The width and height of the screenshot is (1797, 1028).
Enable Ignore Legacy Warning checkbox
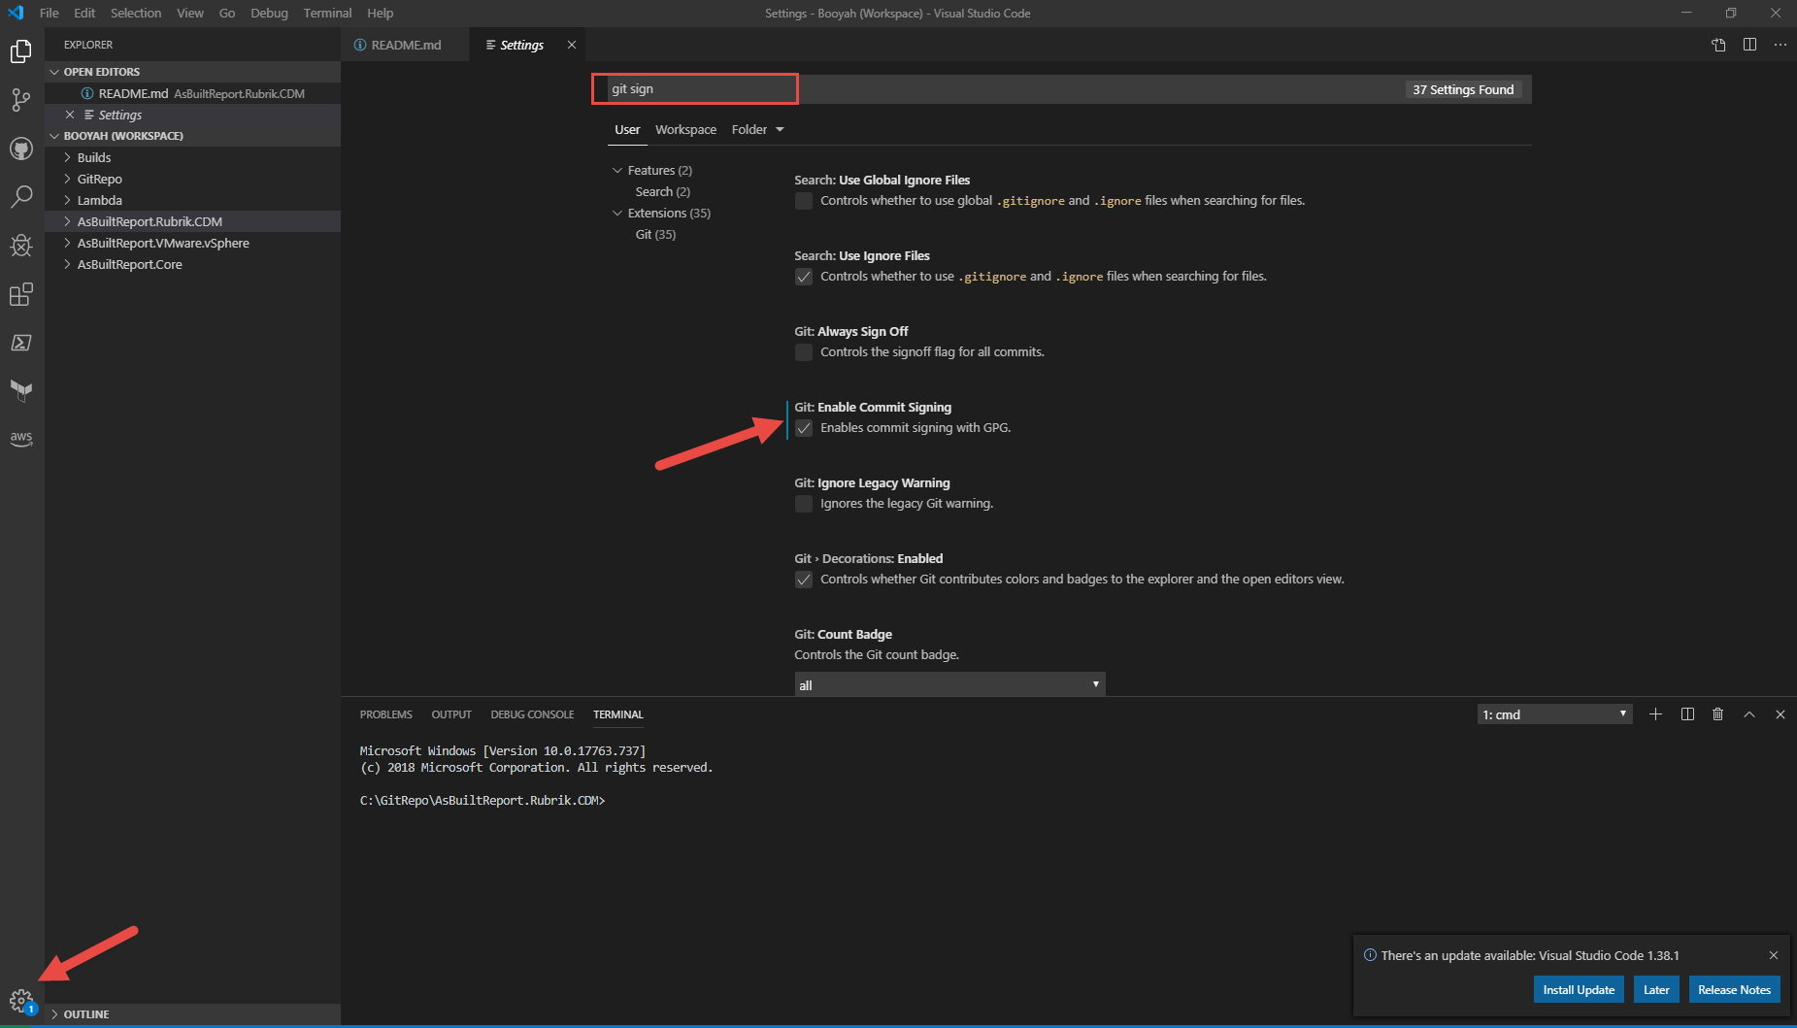coord(804,504)
